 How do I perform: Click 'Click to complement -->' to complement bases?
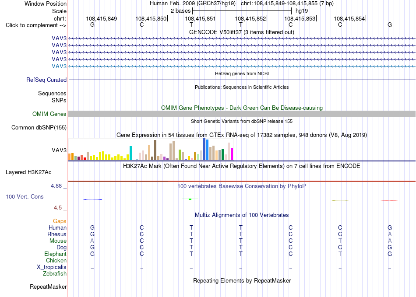36,25
